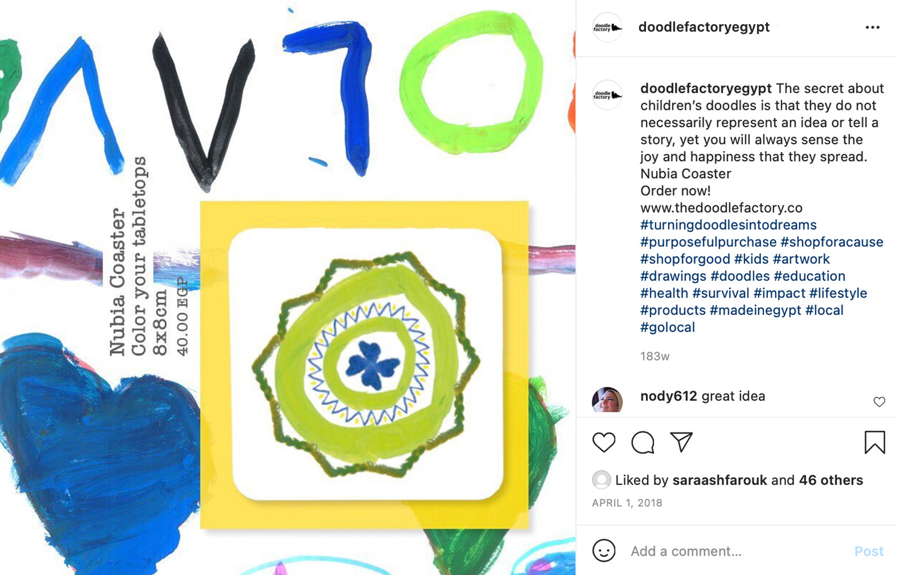Like the post with the heart icon
Screen dimensions: 897x575
(x=604, y=443)
